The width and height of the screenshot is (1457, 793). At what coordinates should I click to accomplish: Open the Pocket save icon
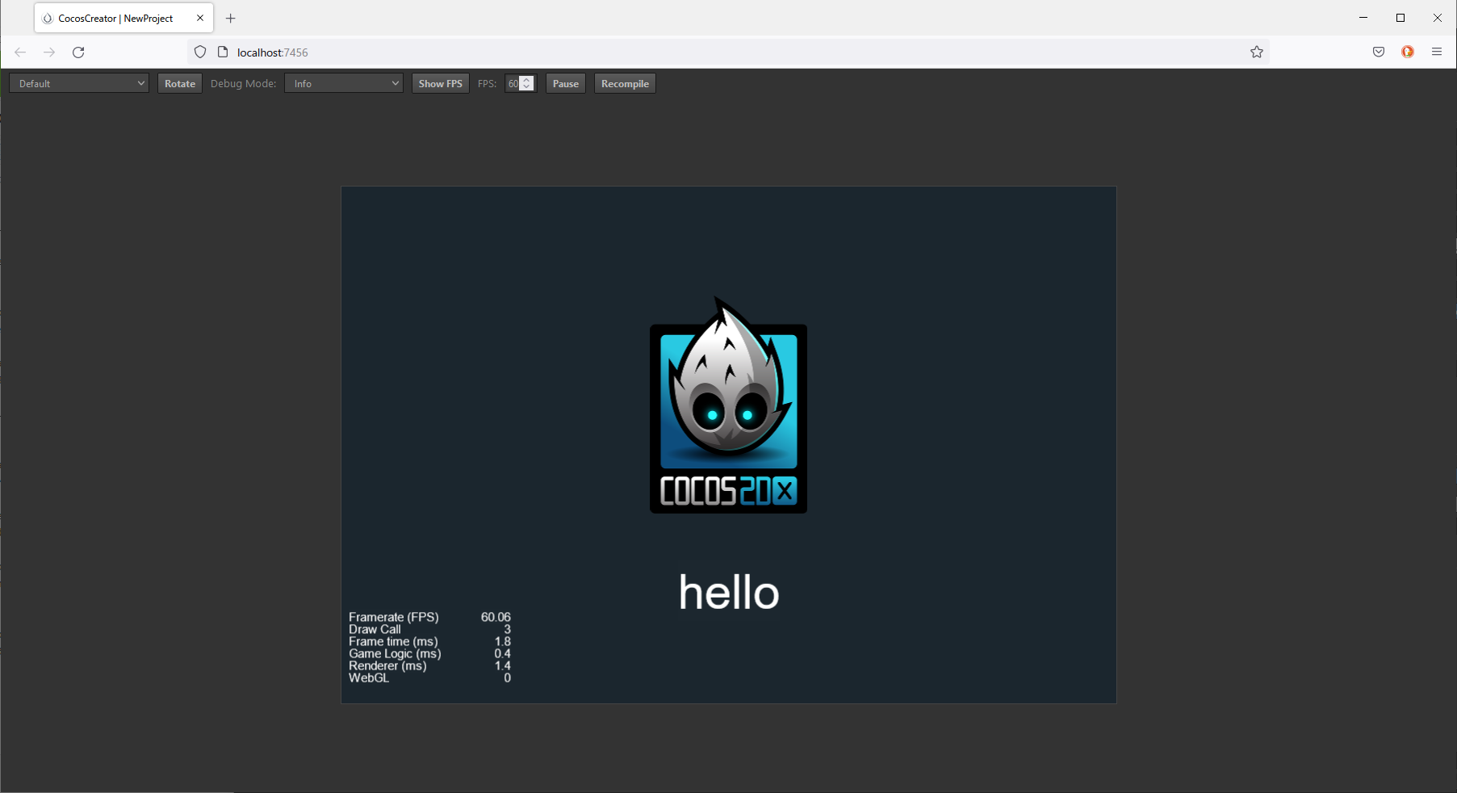(1379, 52)
